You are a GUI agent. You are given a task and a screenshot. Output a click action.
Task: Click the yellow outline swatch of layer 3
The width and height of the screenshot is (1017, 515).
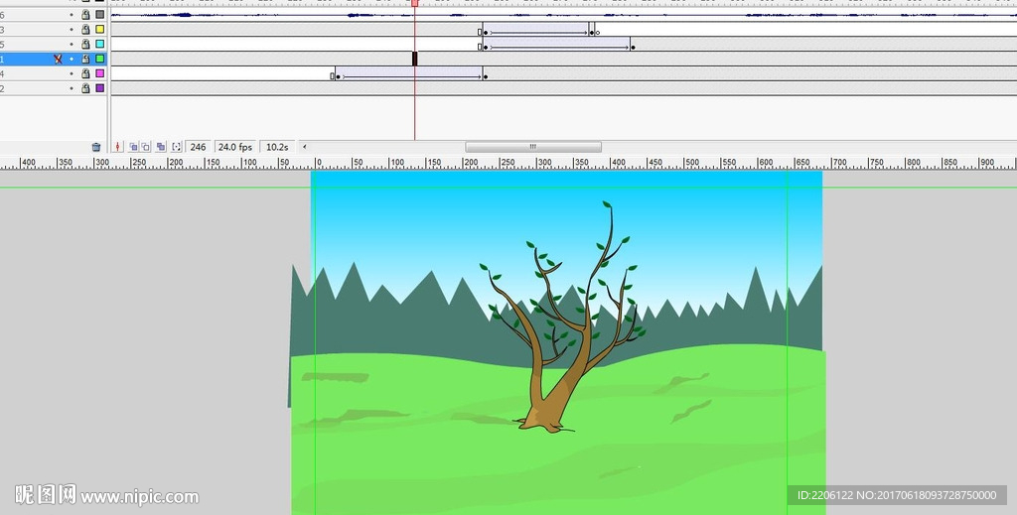[100, 29]
